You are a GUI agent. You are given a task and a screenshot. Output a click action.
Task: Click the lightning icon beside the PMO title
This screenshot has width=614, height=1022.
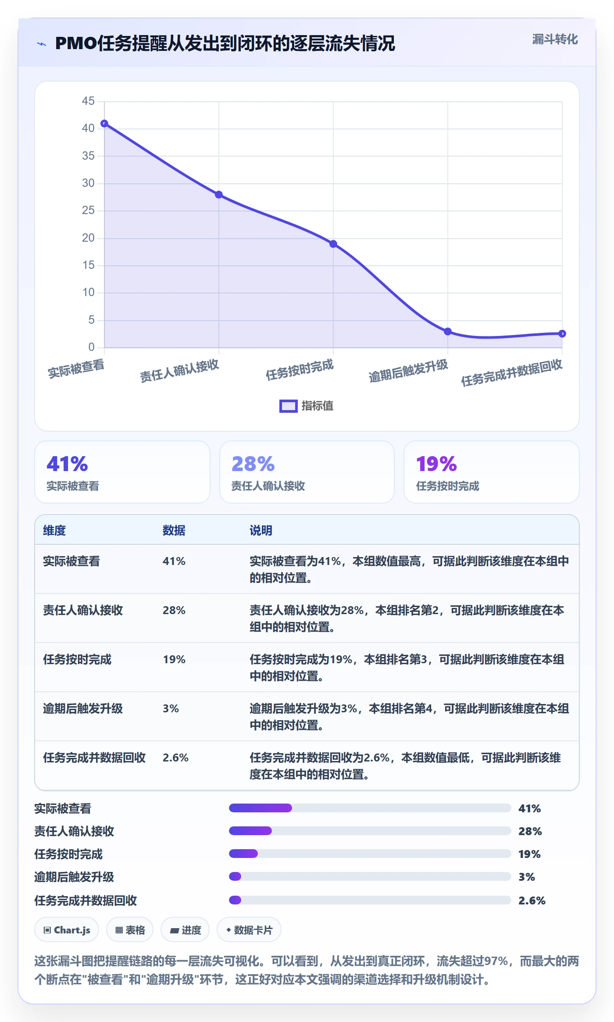pyautogui.click(x=42, y=44)
